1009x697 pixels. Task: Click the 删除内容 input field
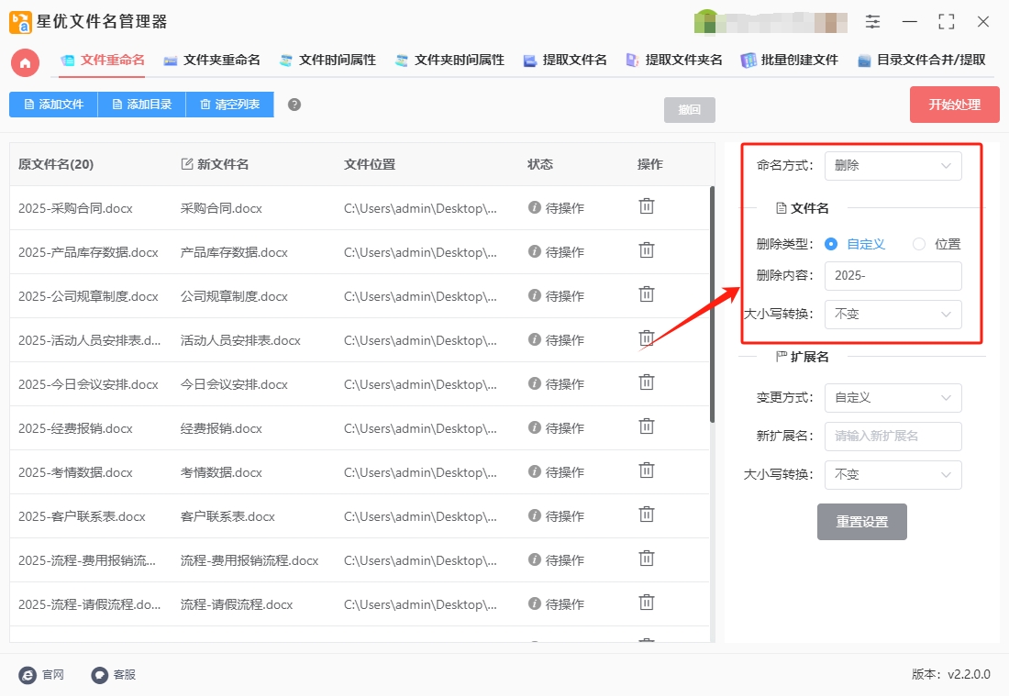point(893,276)
